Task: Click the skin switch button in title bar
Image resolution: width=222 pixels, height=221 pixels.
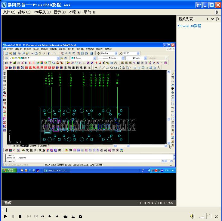Action: tap(199, 5)
